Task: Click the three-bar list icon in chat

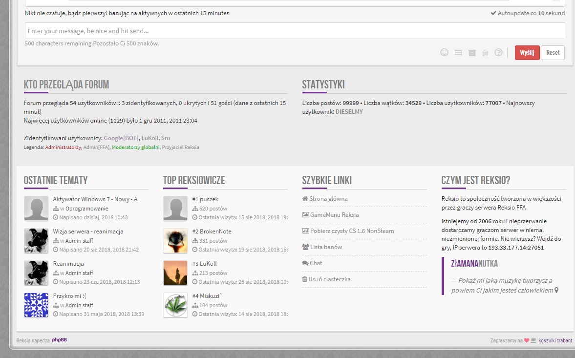Action: pyautogui.click(x=458, y=53)
